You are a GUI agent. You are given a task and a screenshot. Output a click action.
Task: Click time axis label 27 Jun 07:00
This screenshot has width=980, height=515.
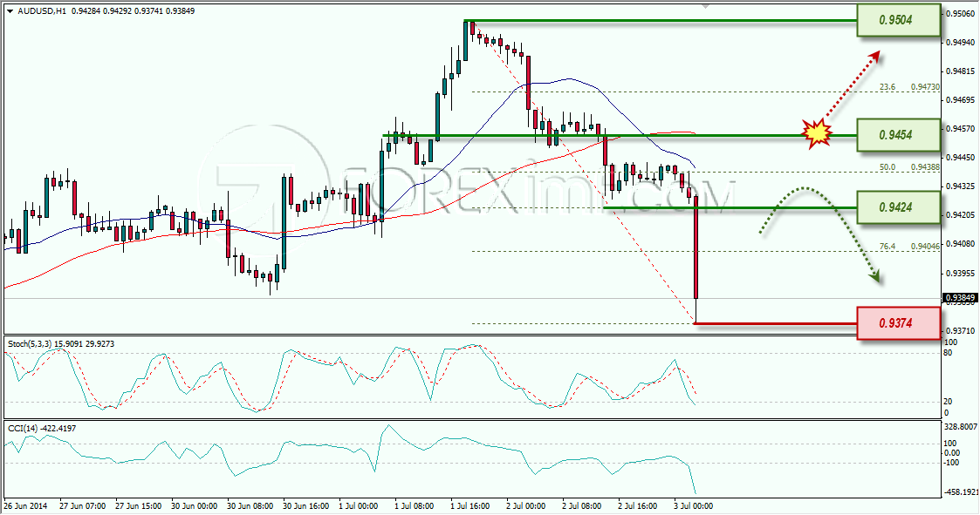(x=83, y=505)
